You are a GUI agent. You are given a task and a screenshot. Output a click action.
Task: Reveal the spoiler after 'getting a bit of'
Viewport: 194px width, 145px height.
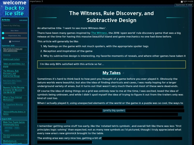point(110,140)
